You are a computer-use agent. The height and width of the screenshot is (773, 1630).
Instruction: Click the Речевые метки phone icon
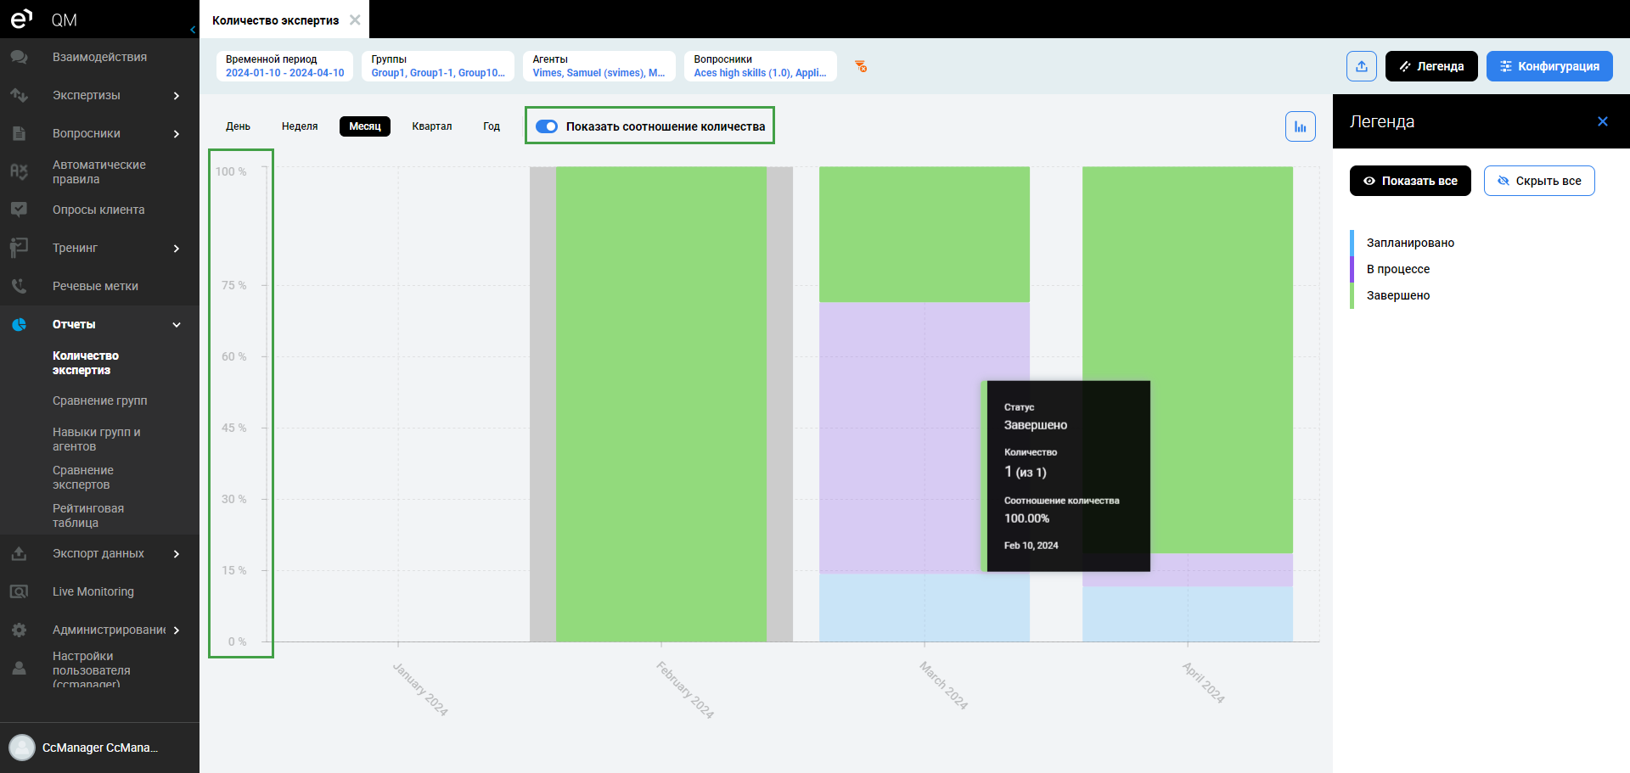tap(19, 286)
